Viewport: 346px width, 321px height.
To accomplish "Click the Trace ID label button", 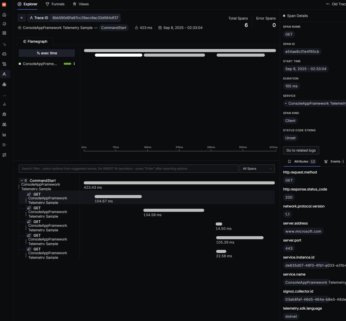I will tap(39, 18).
